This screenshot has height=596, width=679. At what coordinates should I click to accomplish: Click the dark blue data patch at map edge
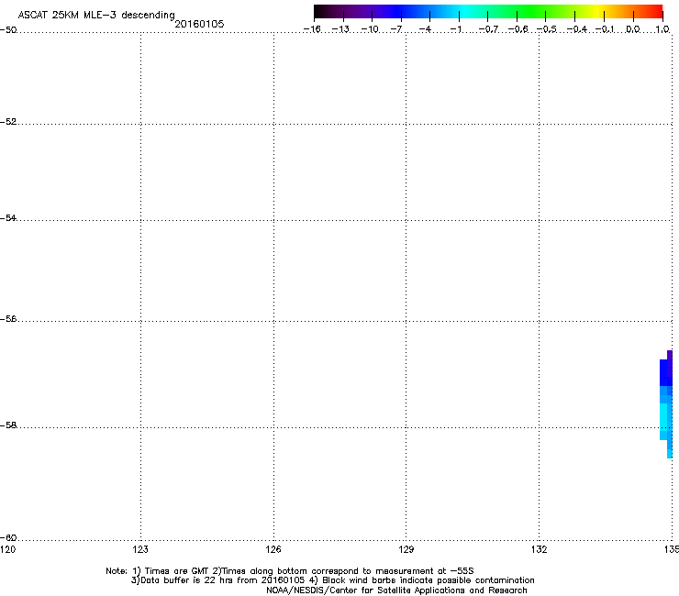665,372
